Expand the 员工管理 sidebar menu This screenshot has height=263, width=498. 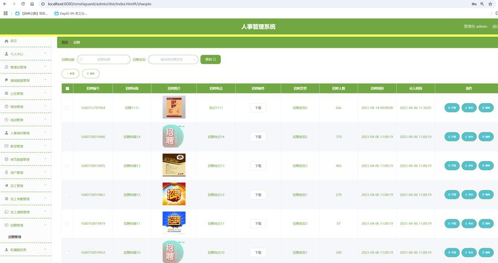coord(25,186)
